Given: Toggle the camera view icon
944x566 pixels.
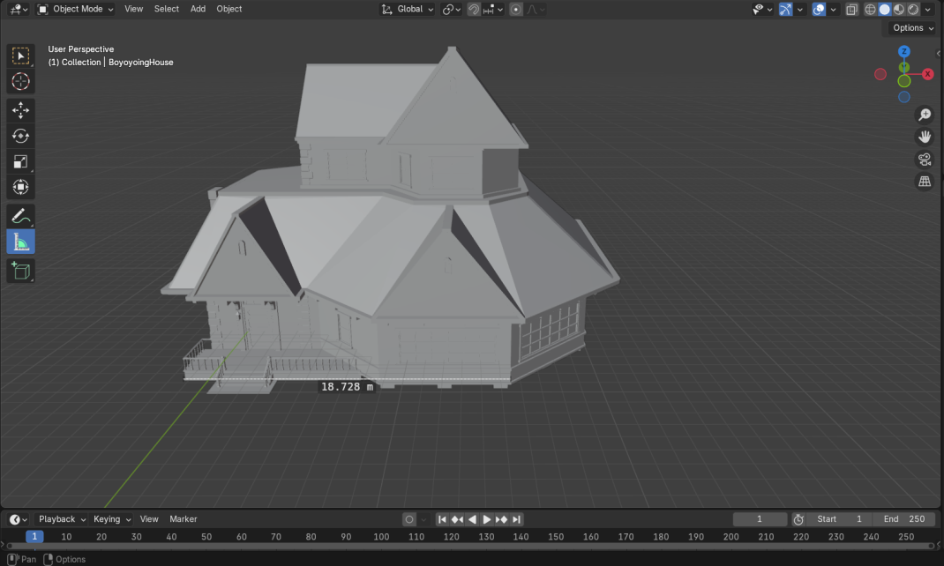Looking at the screenshot, I should tap(925, 159).
